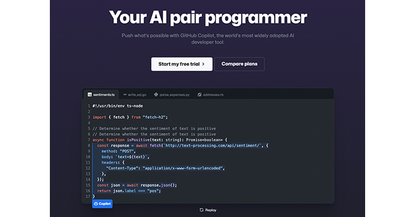
Task: Replay the code animation via Replay text
Action: (x=211, y=210)
